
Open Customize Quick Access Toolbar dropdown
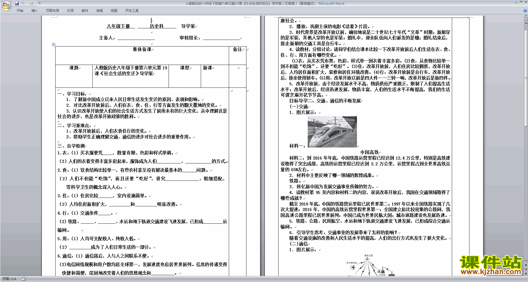point(40,3)
